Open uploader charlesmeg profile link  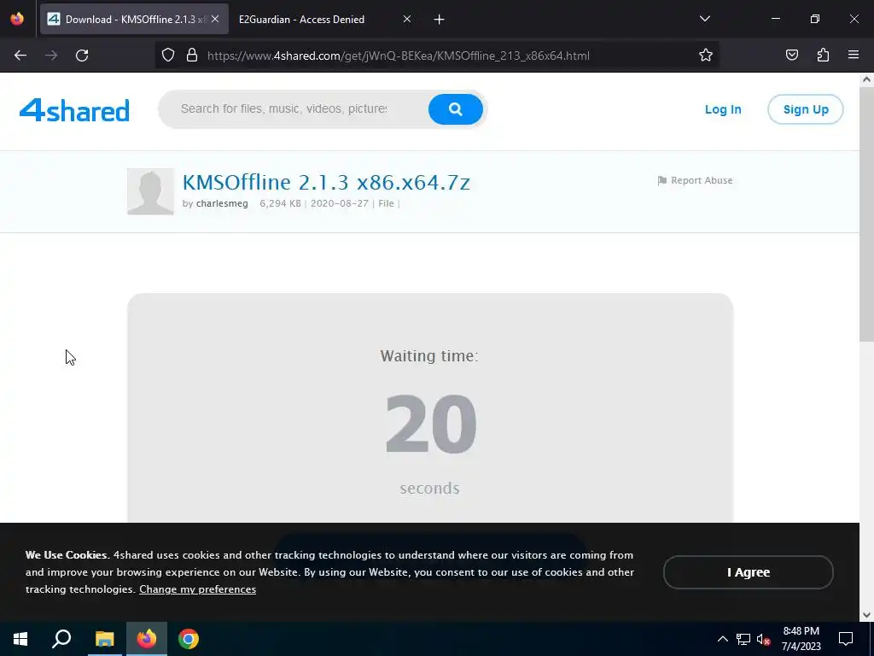222,203
